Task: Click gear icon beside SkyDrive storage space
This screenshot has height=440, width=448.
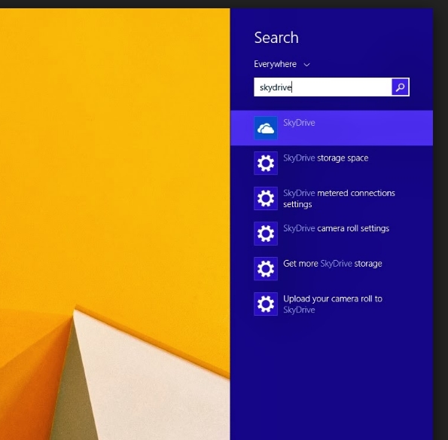Action: (266, 163)
